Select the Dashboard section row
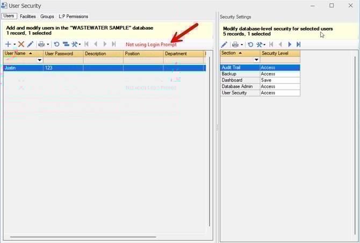The width and height of the screenshot is (360, 243). coord(240,80)
